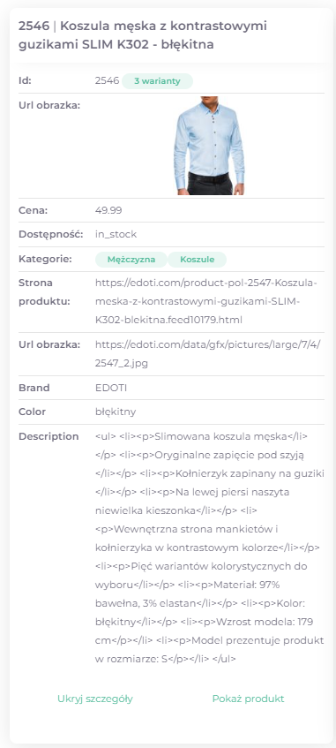Click 'Pokaż produkt' link

248,699
